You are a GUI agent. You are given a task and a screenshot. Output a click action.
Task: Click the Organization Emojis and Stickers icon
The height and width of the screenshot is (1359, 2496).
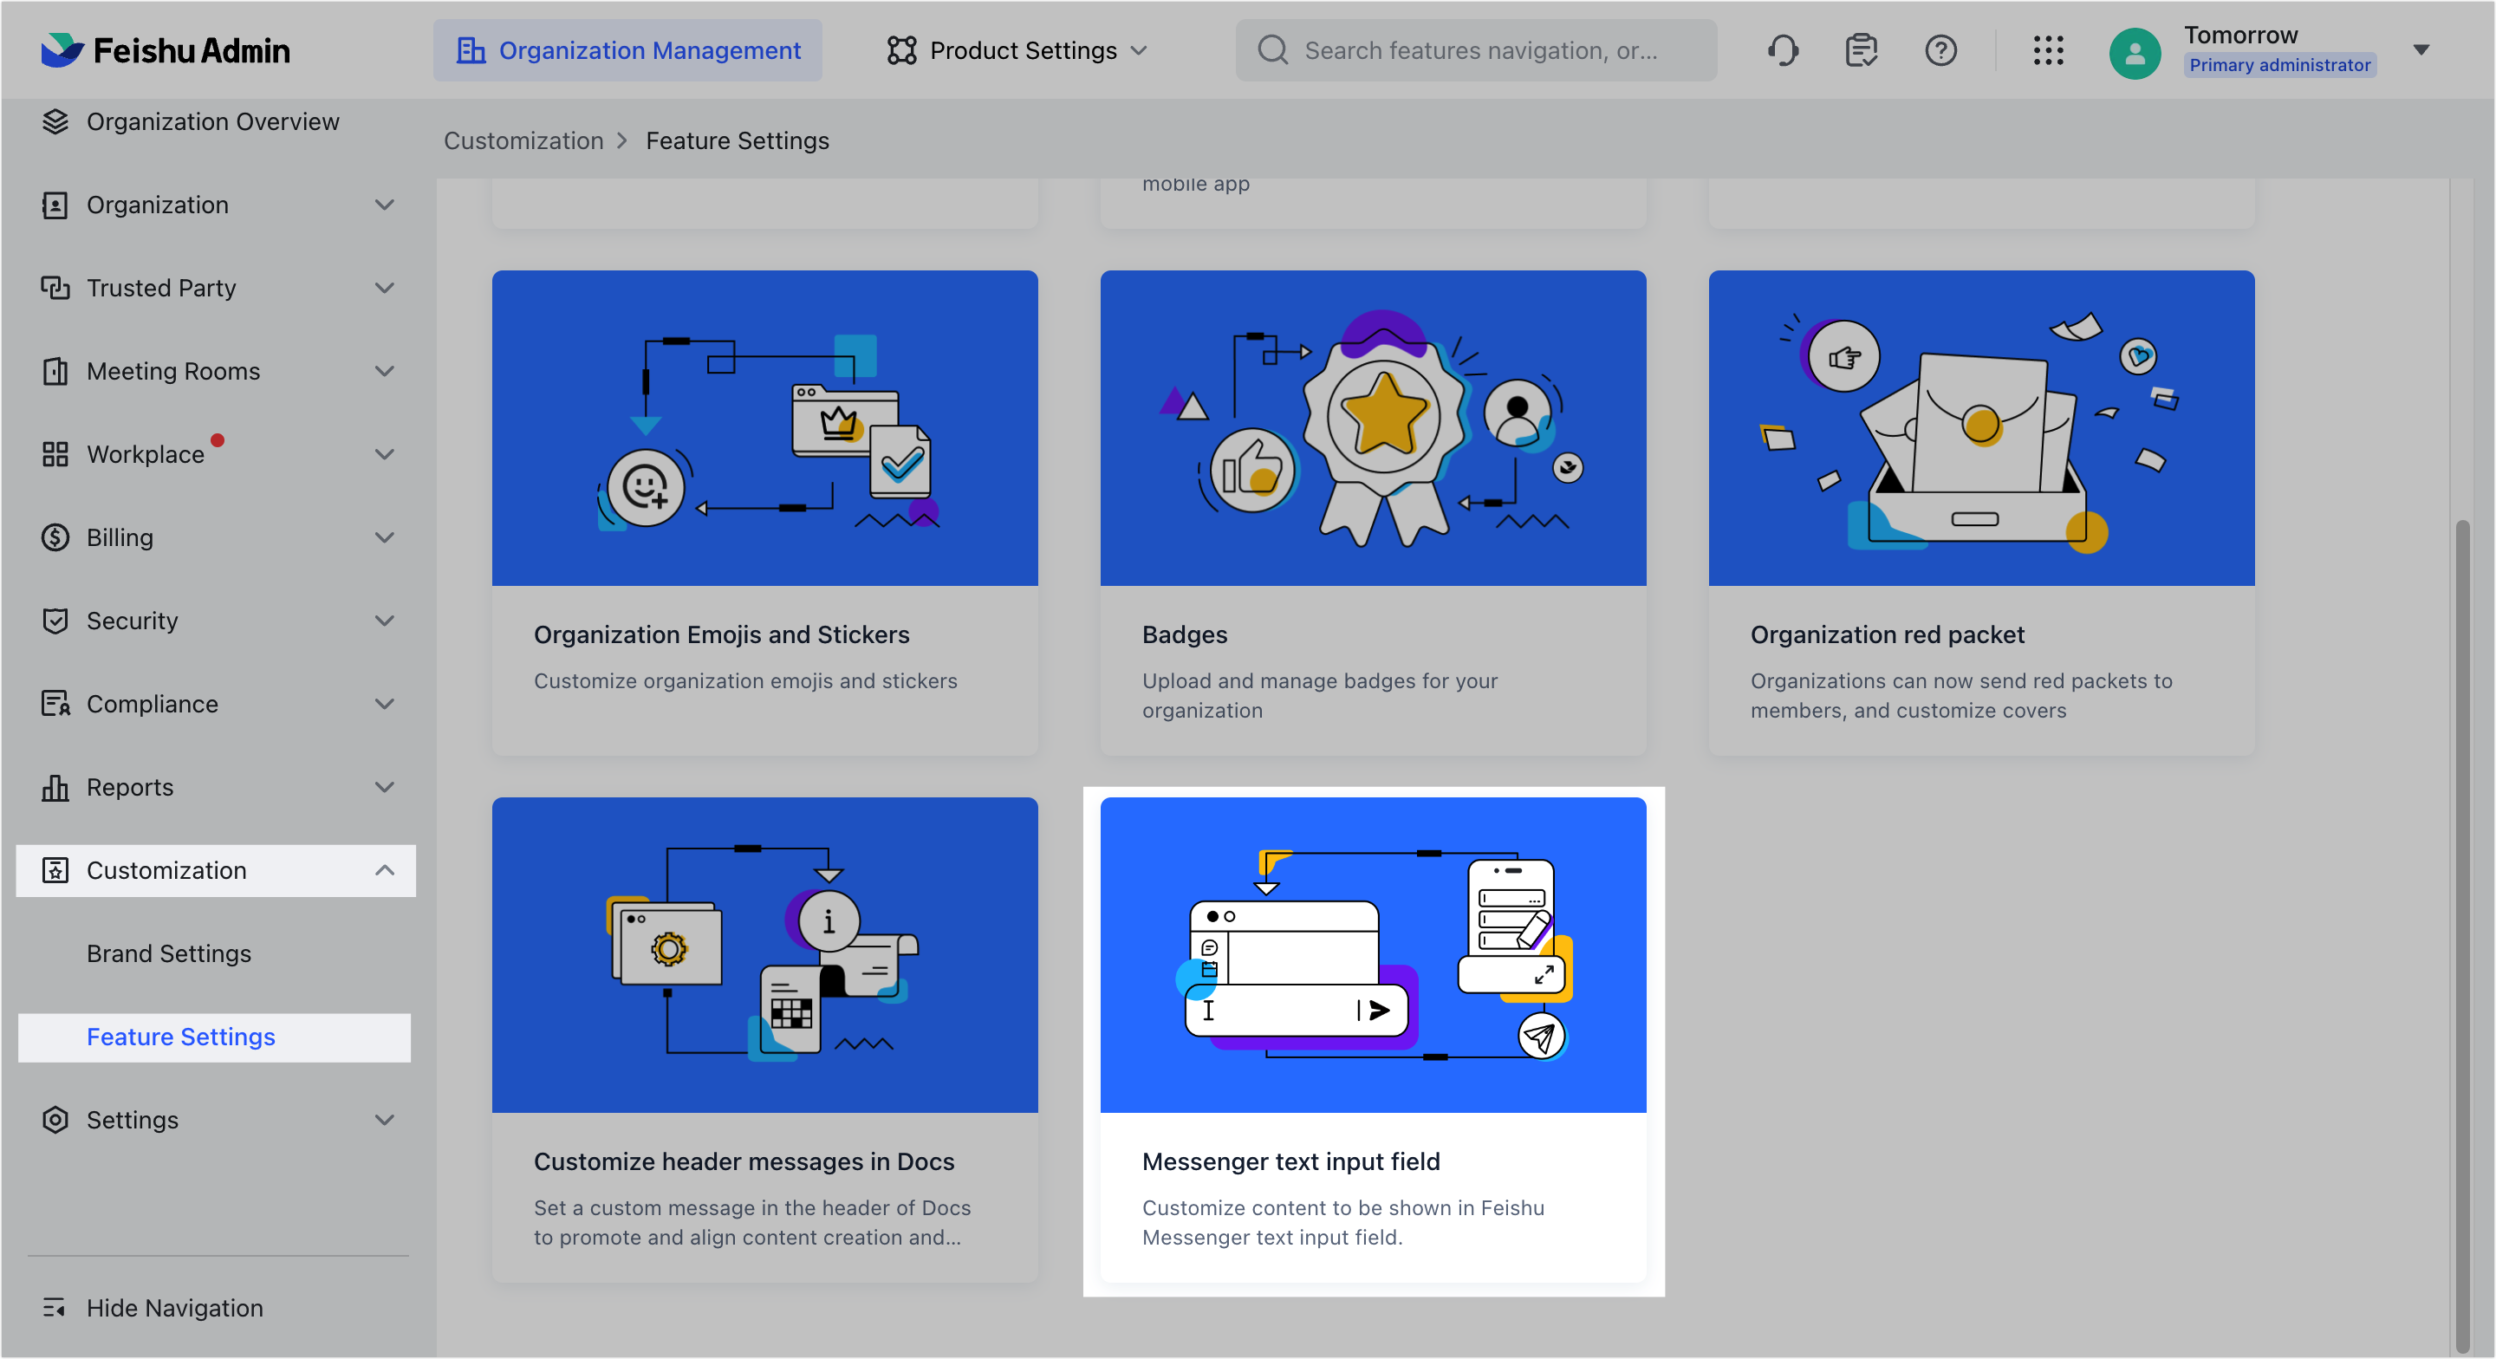(x=764, y=426)
